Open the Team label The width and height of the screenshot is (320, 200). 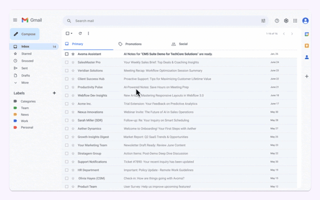[25, 108]
